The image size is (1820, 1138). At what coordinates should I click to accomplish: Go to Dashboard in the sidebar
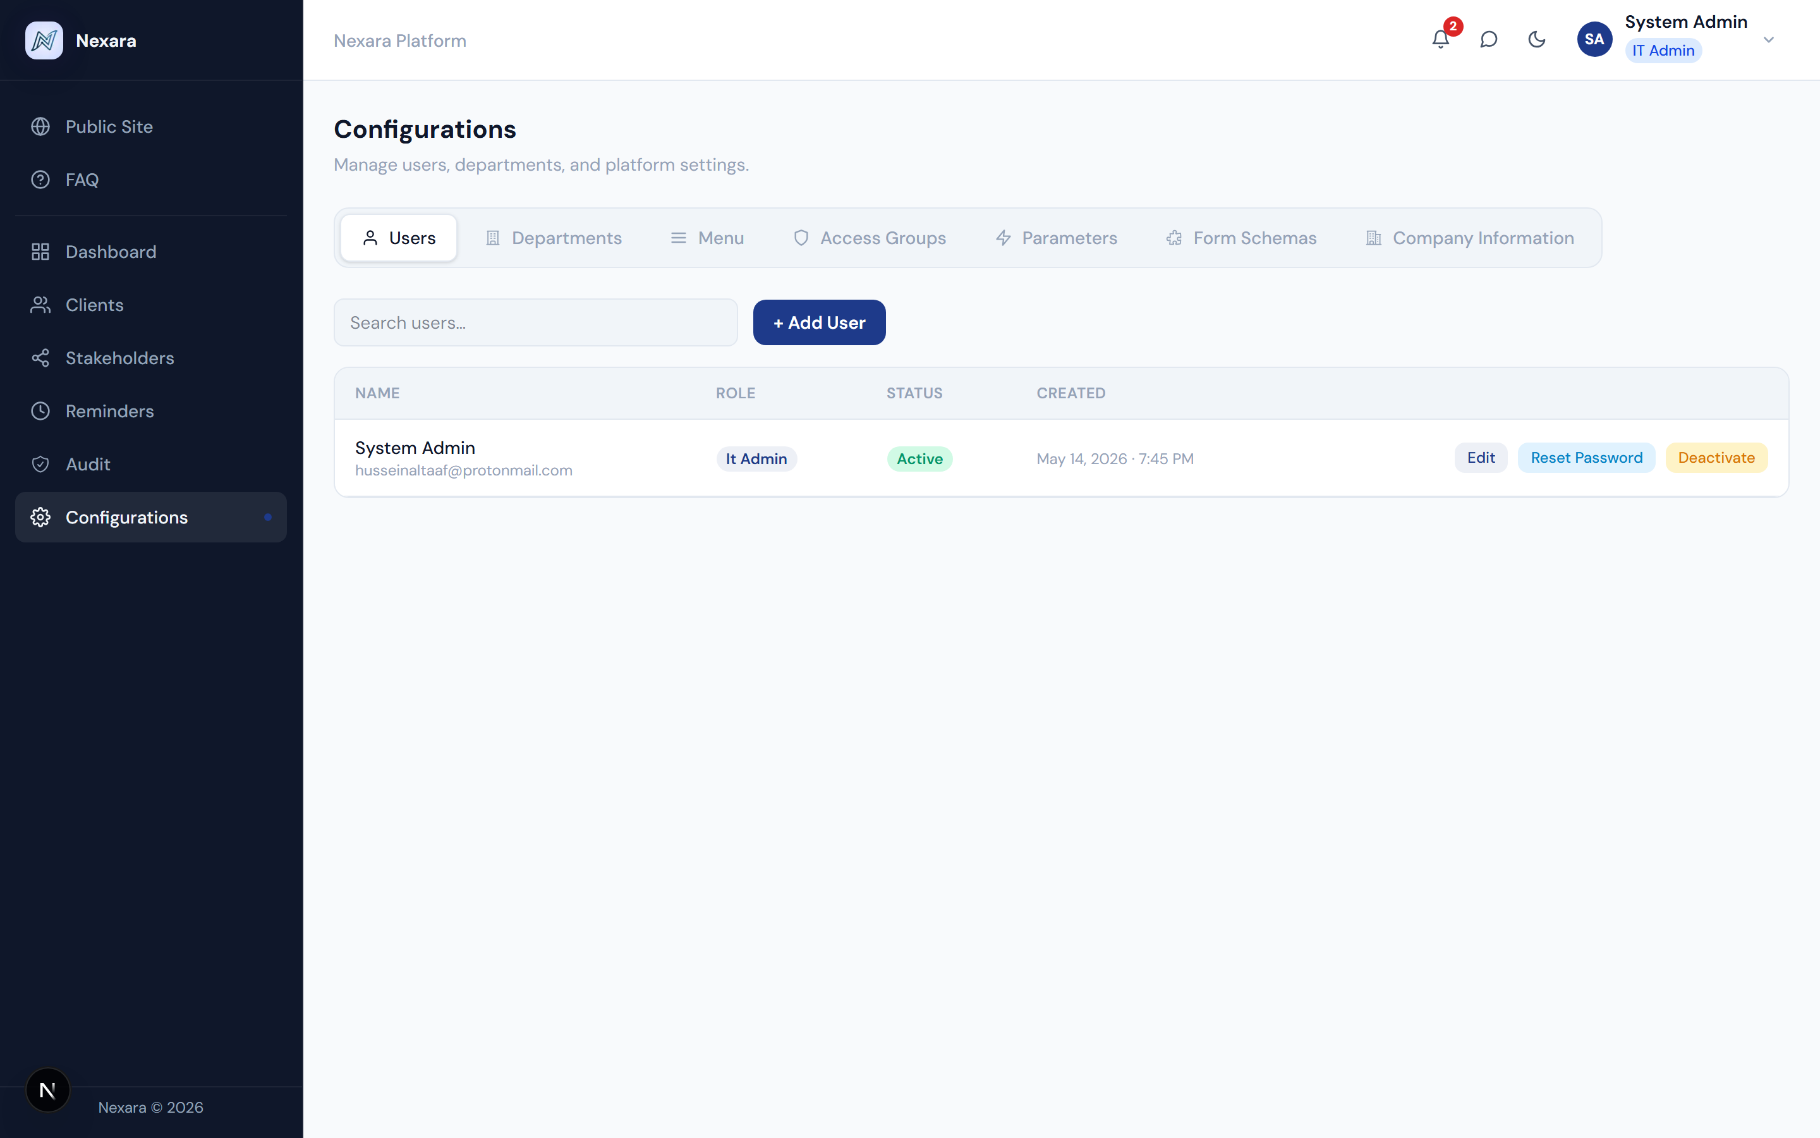[151, 252]
